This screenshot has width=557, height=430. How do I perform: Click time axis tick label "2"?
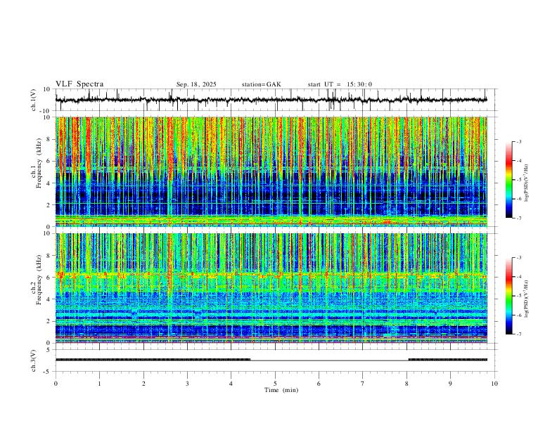point(143,384)
